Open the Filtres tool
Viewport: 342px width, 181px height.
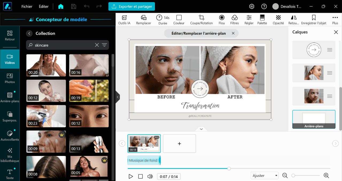click(235, 20)
